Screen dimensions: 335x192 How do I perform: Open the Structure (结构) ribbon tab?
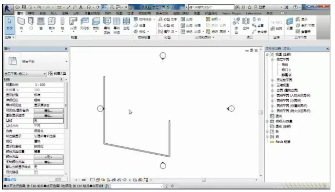(31, 13)
